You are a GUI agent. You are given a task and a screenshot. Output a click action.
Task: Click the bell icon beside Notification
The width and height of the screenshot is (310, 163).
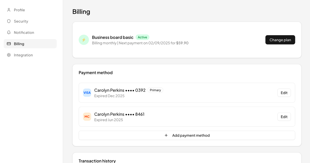pos(9,32)
